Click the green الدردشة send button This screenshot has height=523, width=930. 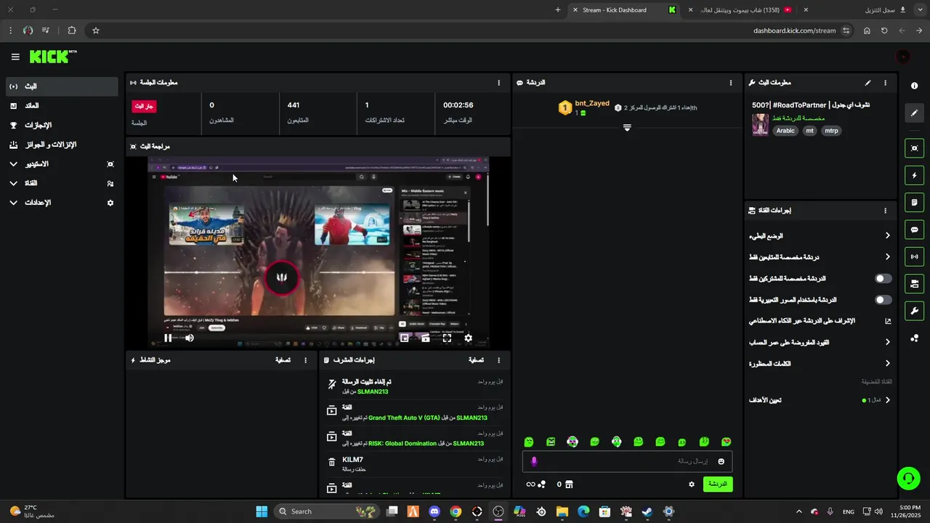pos(718,484)
